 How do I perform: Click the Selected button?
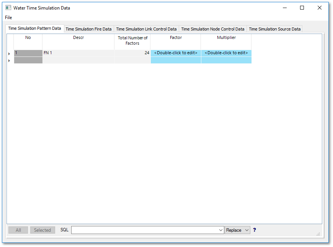(42, 230)
